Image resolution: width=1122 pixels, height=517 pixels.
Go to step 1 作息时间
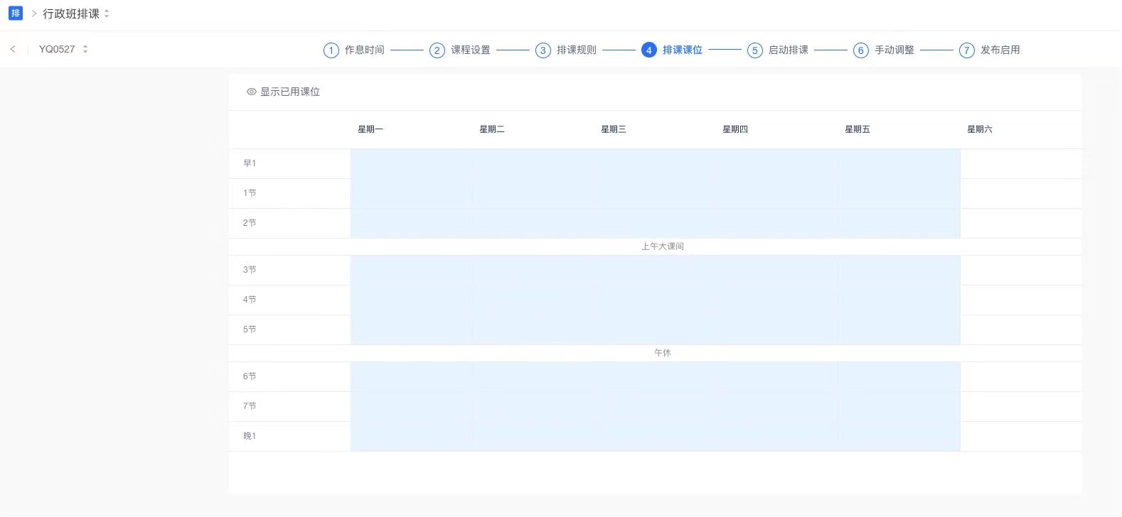(354, 50)
